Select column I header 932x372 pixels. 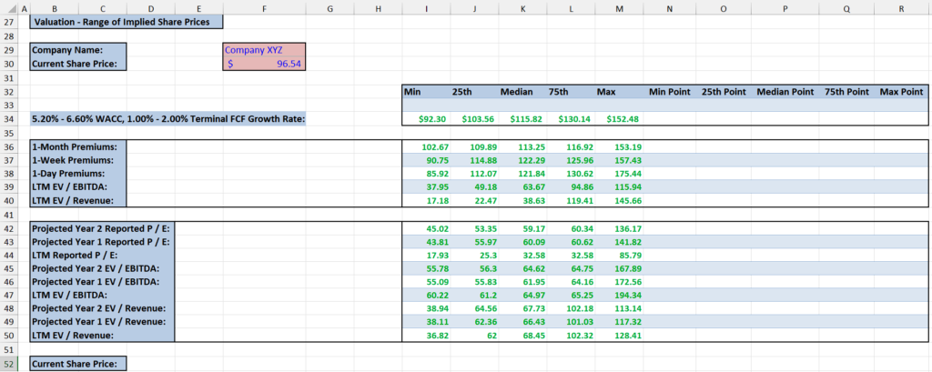point(426,8)
